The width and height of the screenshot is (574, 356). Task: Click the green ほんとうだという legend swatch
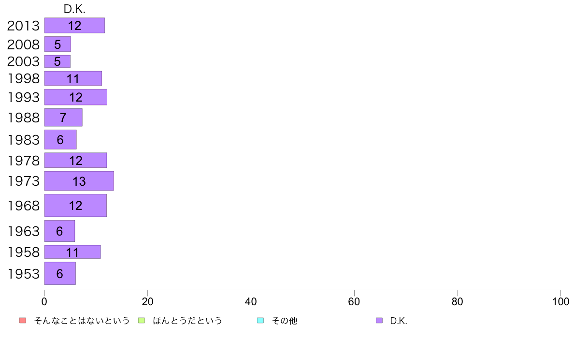click(x=142, y=320)
